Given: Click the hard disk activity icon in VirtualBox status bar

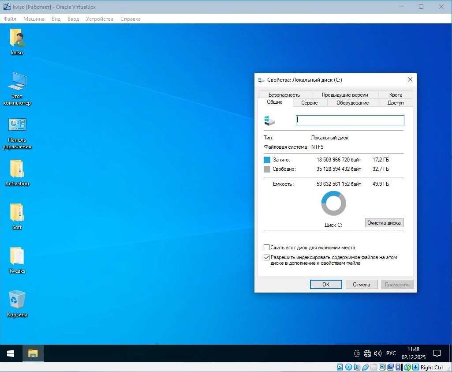Looking at the screenshot, I should coord(339,367).
